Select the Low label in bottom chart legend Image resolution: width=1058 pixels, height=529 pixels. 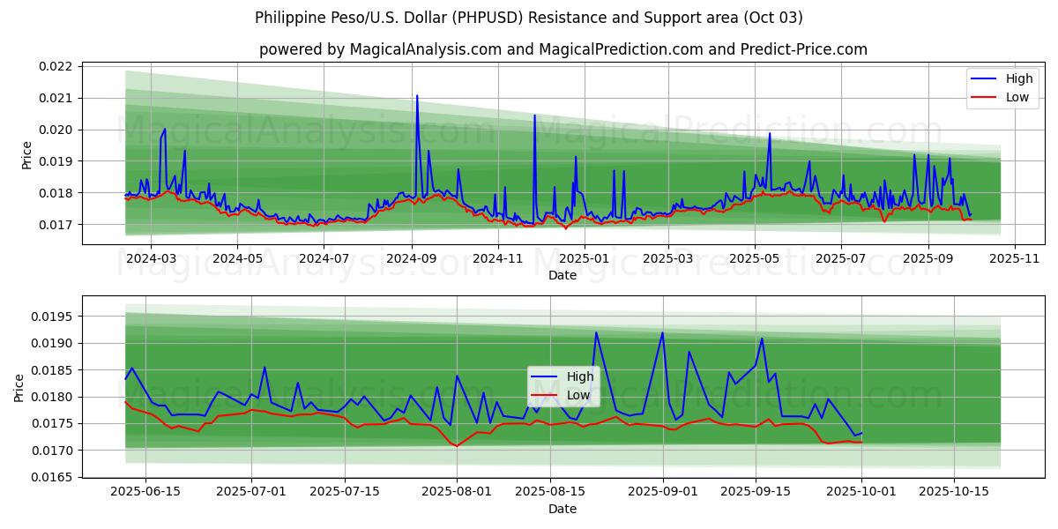pos(578,395)
